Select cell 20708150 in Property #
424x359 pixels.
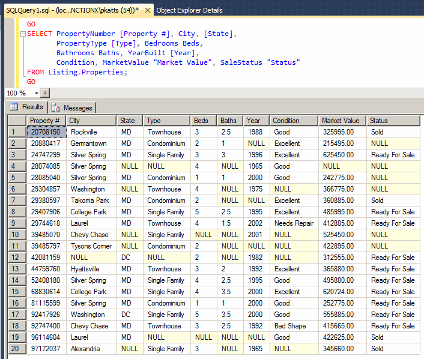(x=46, y=132)
